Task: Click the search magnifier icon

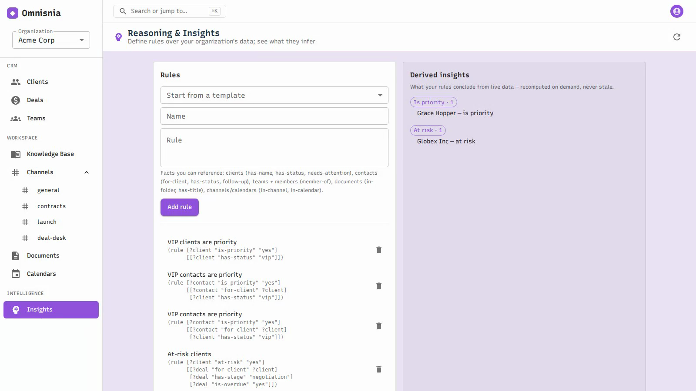Action: tap(123, 11)
